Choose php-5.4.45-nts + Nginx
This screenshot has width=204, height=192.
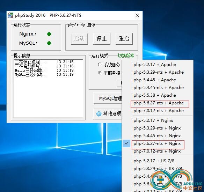[158, 136]
